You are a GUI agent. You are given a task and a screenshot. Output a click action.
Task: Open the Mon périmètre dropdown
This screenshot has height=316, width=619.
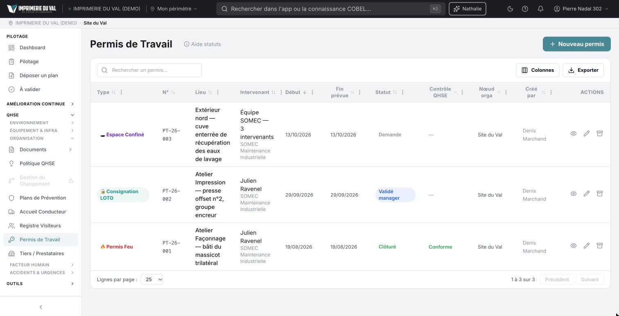pyautogui.click(x=174, y=9)
